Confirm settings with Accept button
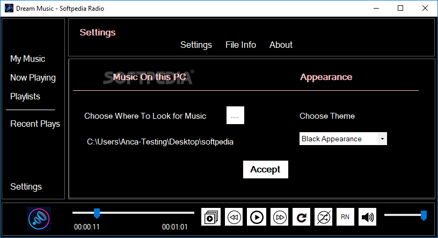This screenshot has height=238, width=438. pos(265,169)
